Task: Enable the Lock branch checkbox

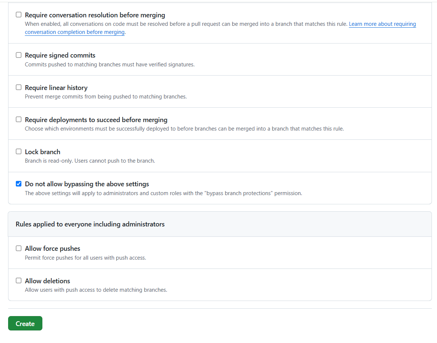Action: pos(19,152)
